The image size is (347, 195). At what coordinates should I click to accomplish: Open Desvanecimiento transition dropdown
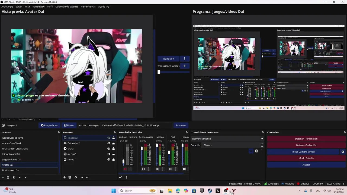[227, 139]
